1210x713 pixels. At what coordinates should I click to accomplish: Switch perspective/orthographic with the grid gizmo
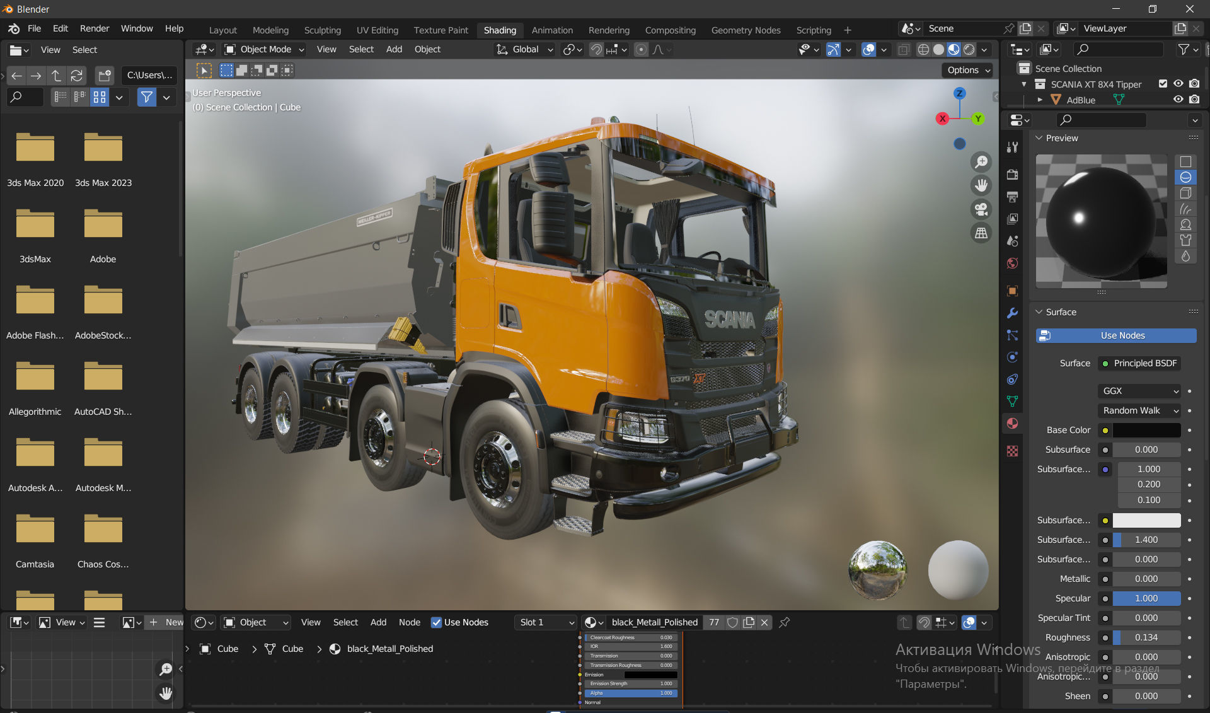981,233
